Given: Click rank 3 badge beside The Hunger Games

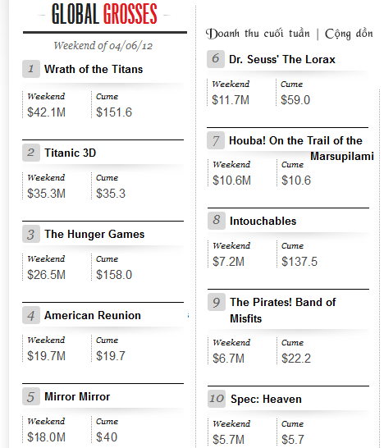Looking at the screenshot, I should [x=31, y=234].
